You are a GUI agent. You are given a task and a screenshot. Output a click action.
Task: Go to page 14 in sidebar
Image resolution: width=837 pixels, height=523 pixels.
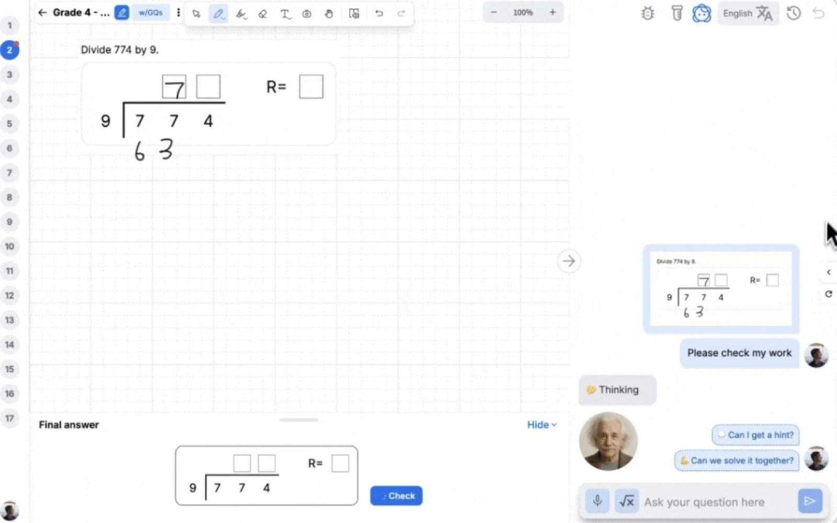coord(9,344)
